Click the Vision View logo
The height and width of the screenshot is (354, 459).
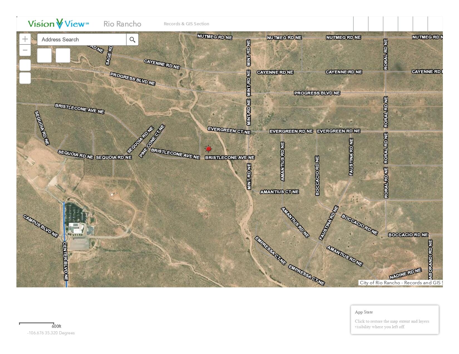pos(58,24)
